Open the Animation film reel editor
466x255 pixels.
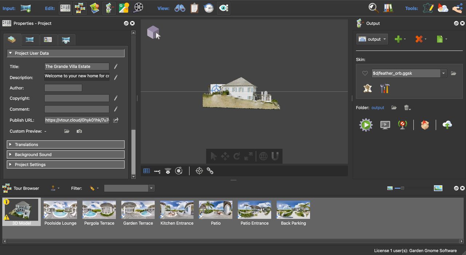click(x=138, y=8)
